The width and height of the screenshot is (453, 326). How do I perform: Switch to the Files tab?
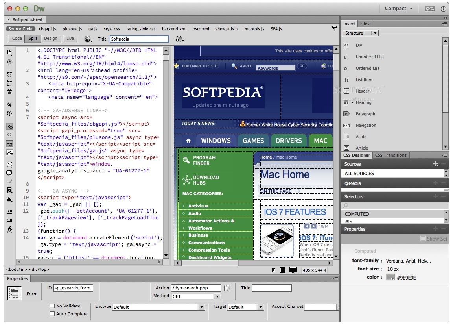[x=365, y=24]
